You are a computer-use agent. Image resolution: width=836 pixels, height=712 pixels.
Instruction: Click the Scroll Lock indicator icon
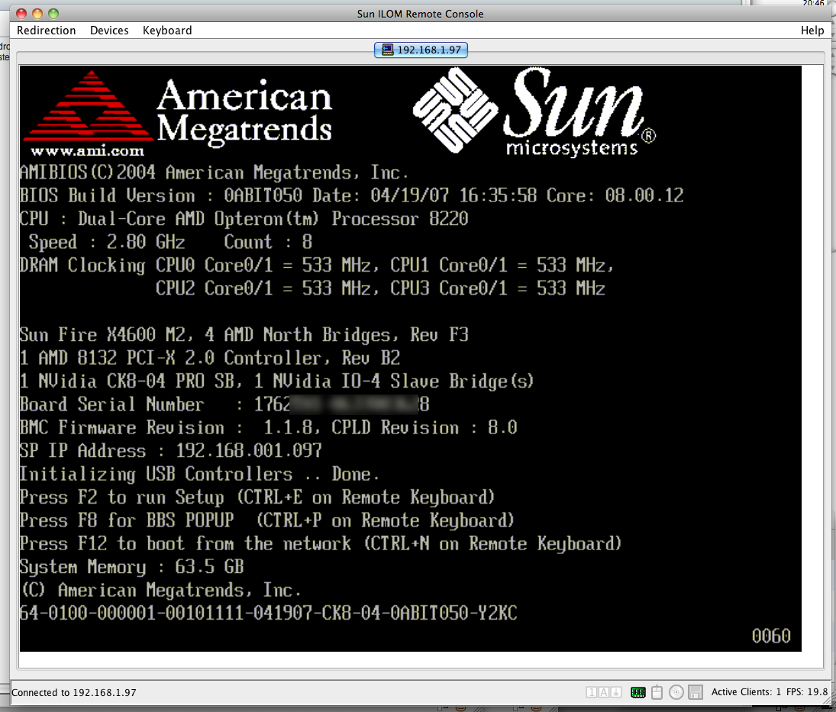point(616,692)
